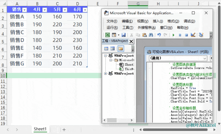The image size is (221, 134).
Task: Open the 插入(I) menu
Action: coord(158,21)
